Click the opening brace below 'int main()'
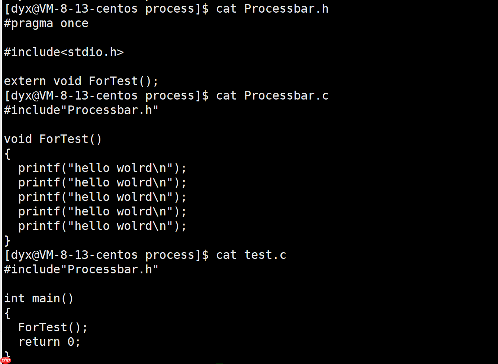Screen dimensions: 498x364 (x=7, y=313)
